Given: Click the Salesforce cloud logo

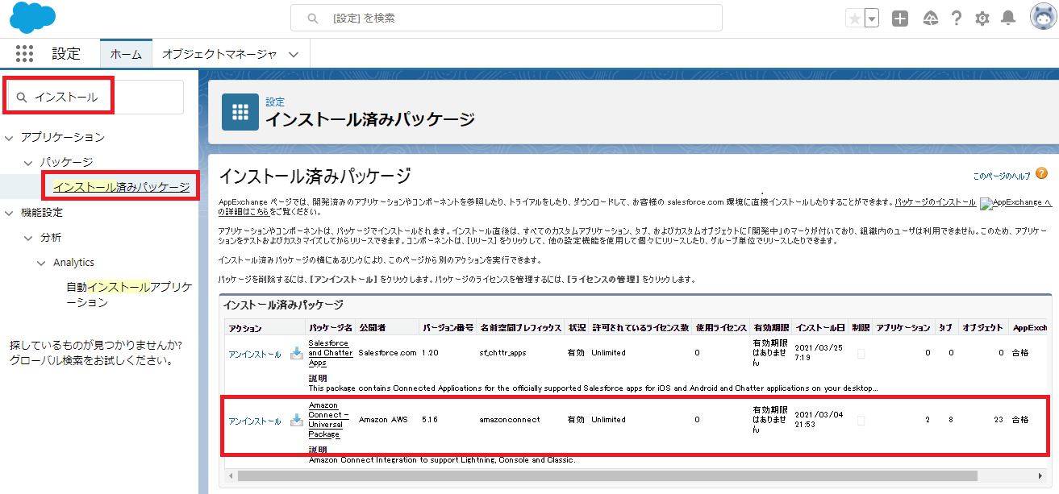Looking at the screenshot, I should pos(33,18).
